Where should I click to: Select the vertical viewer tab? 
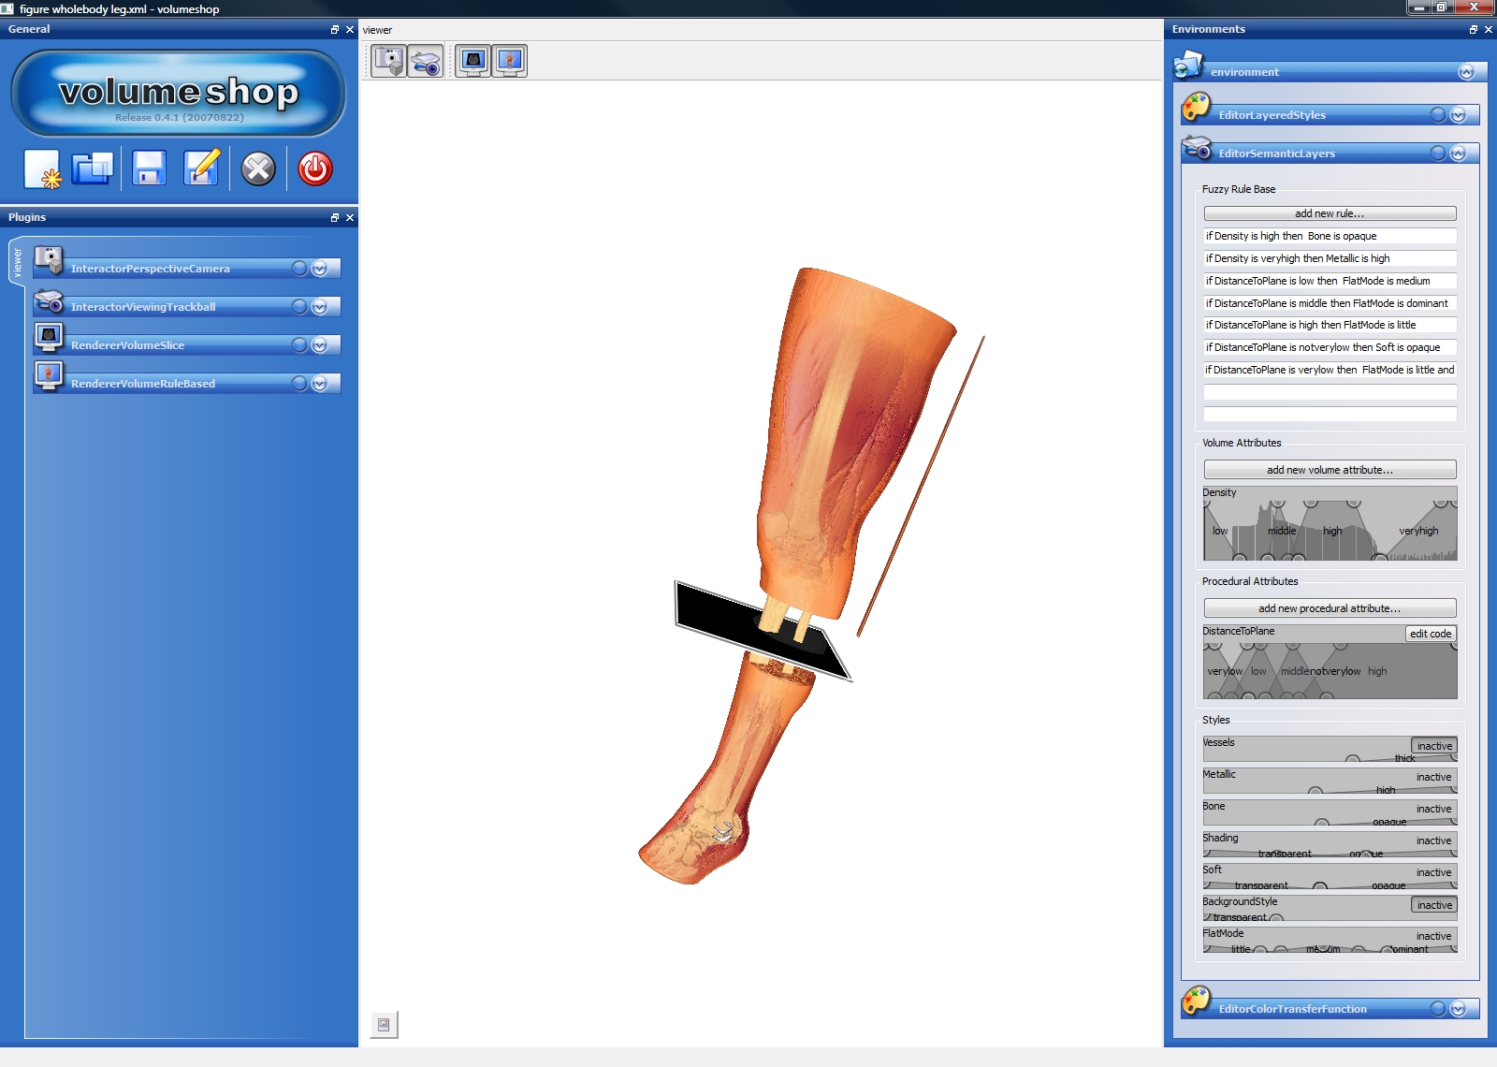tap(17, 264)
